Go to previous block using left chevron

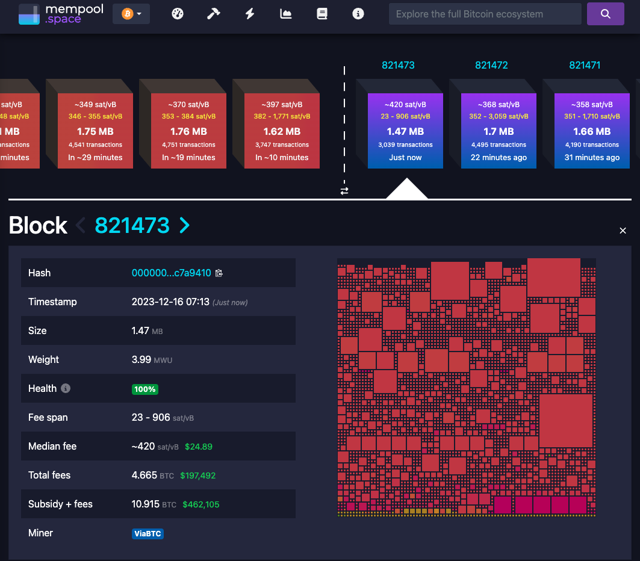[81, 225]
